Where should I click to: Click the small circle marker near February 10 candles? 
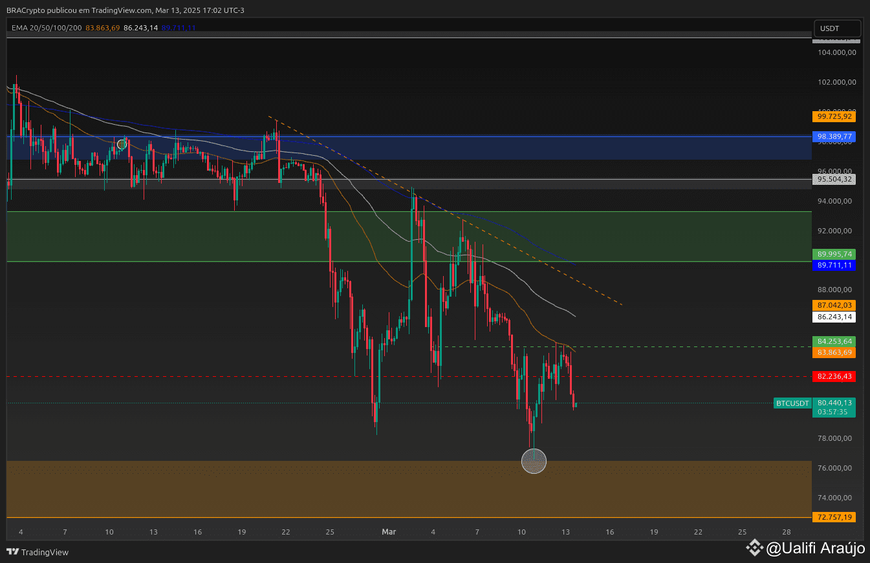point(122,144)
